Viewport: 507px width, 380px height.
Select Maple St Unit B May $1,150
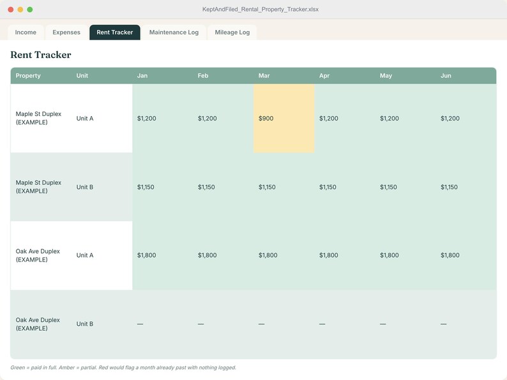405,187
